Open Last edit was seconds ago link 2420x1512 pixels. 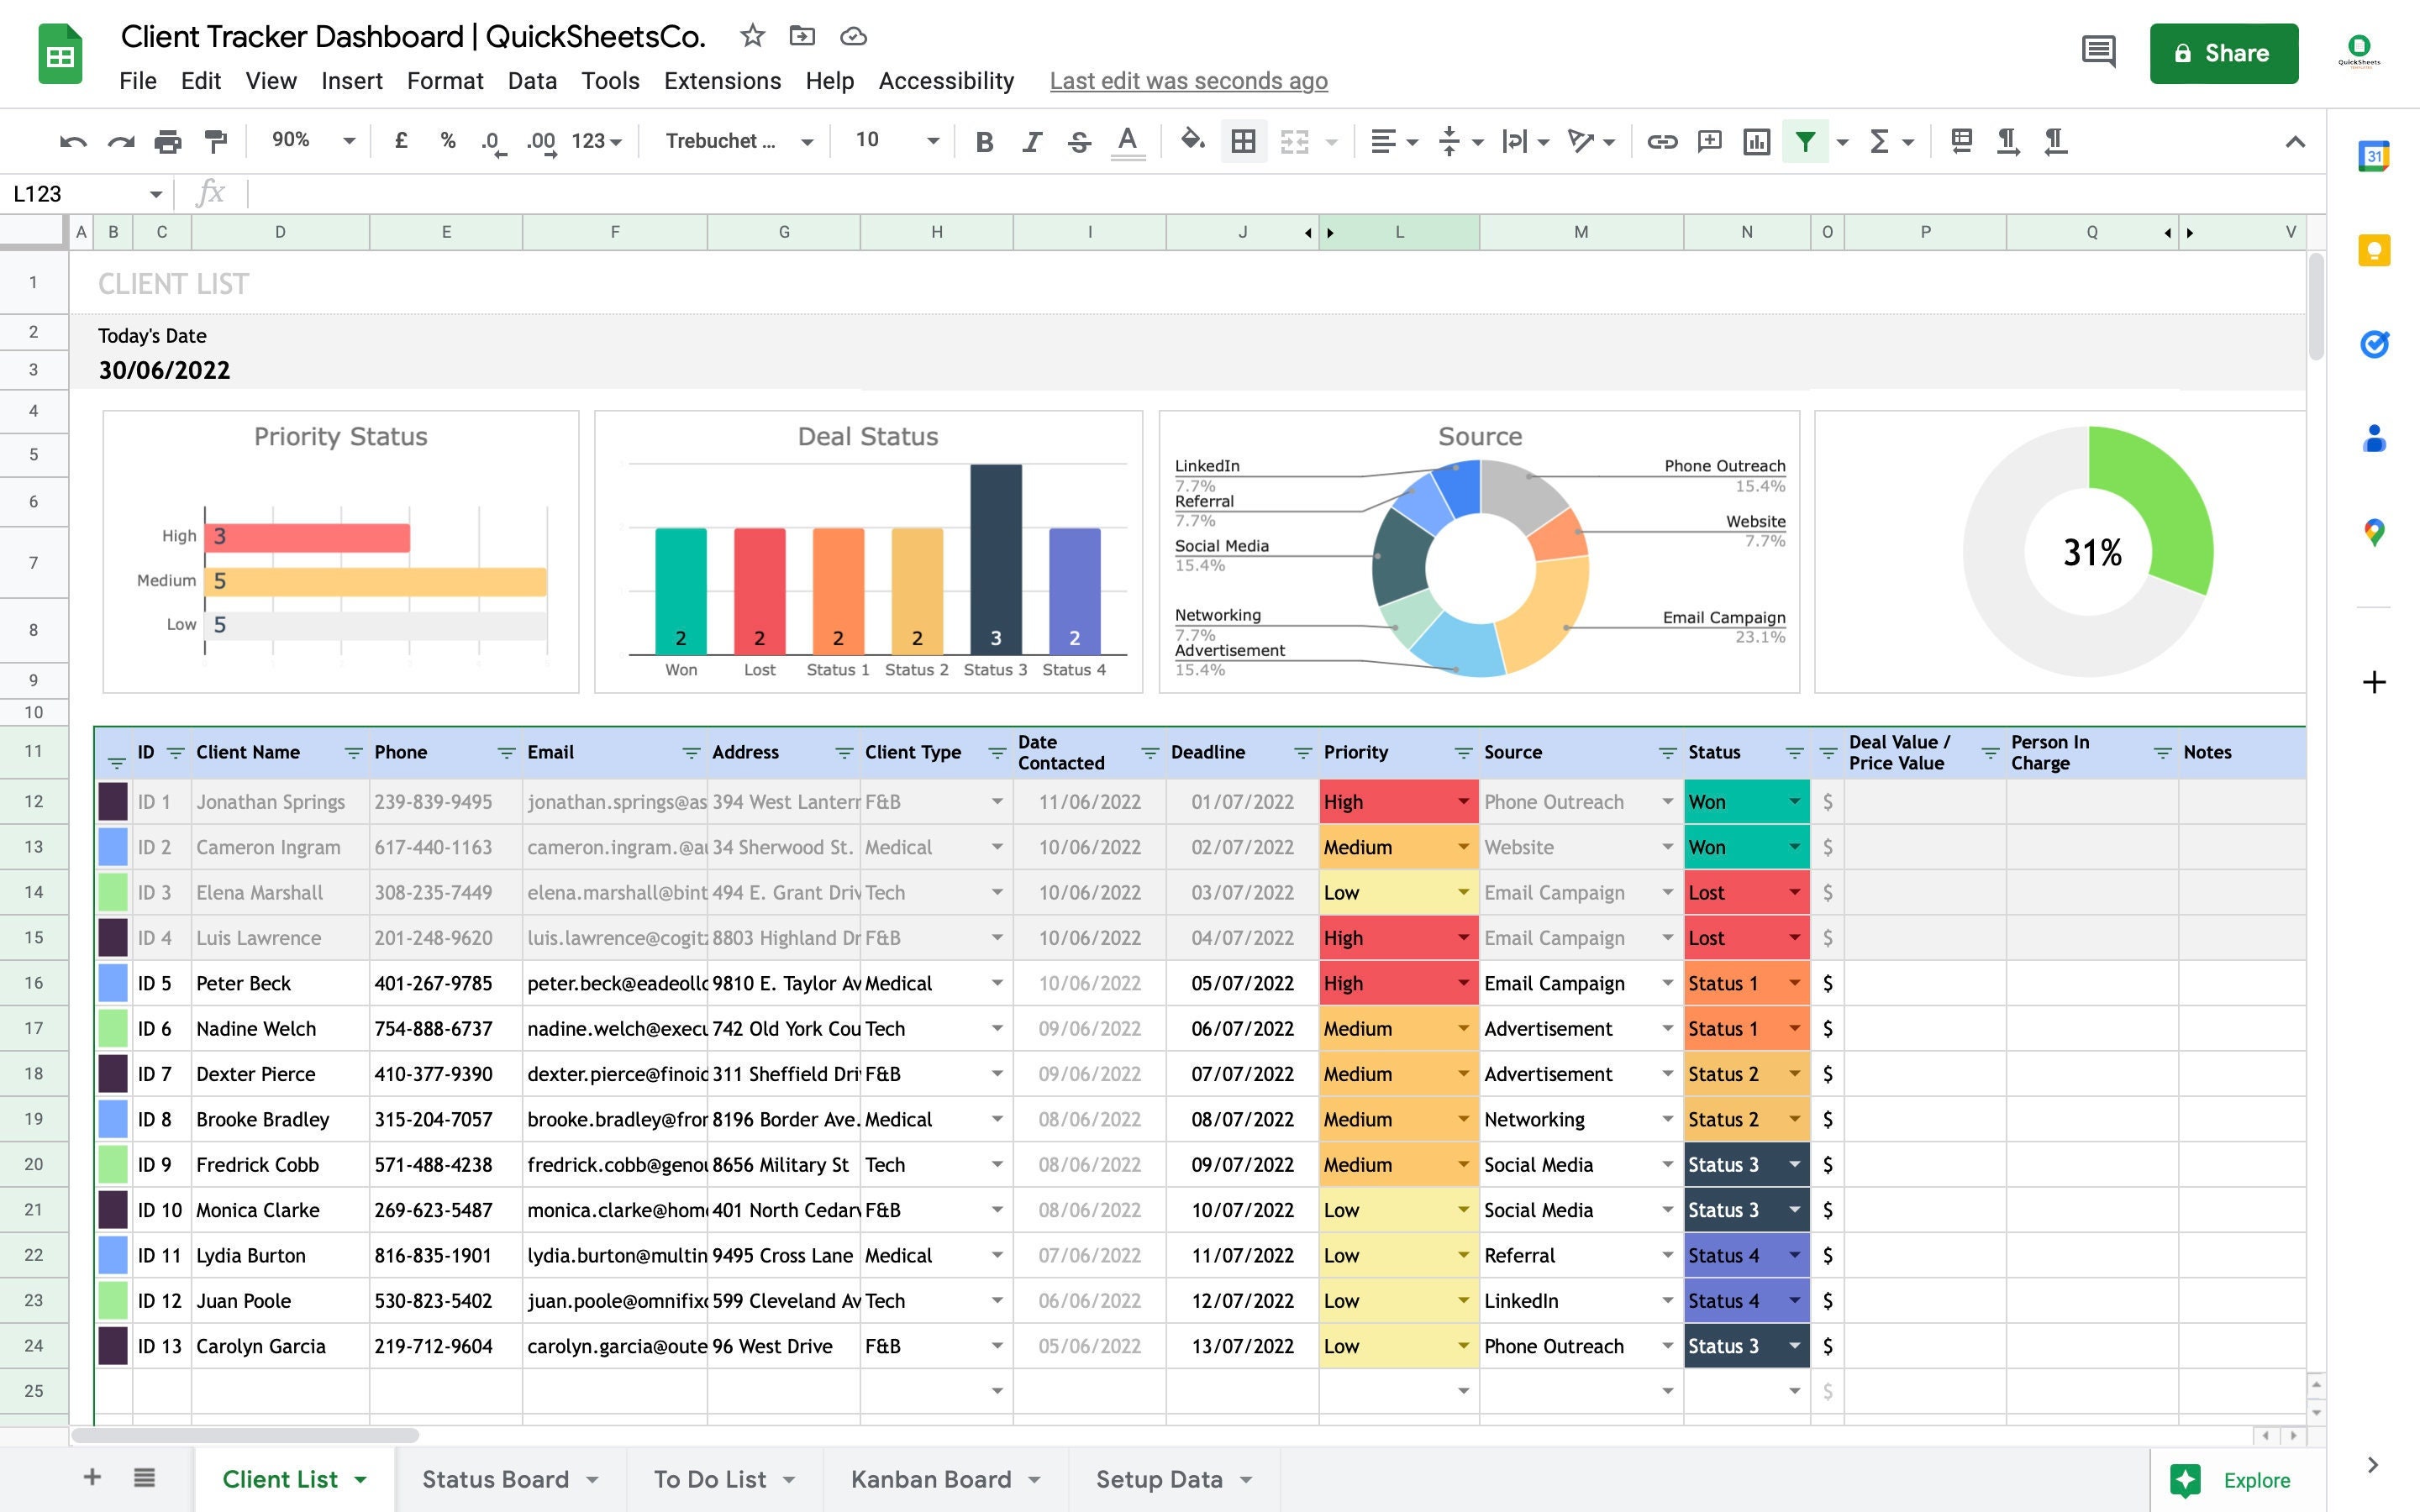click(1188, 81)
